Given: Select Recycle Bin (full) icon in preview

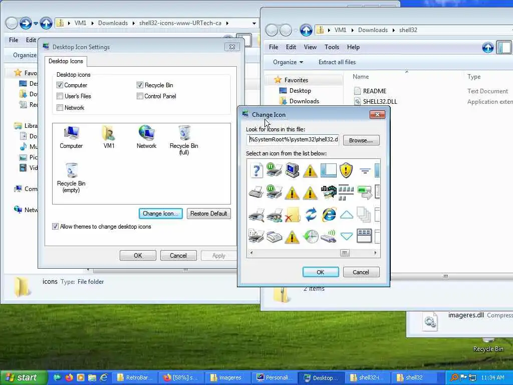Looking at the screenshot, I should point(184,140).
